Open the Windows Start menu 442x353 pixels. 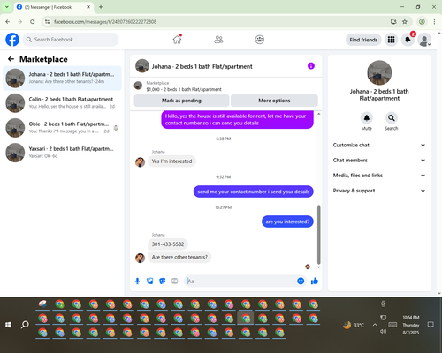click(8, 325)
